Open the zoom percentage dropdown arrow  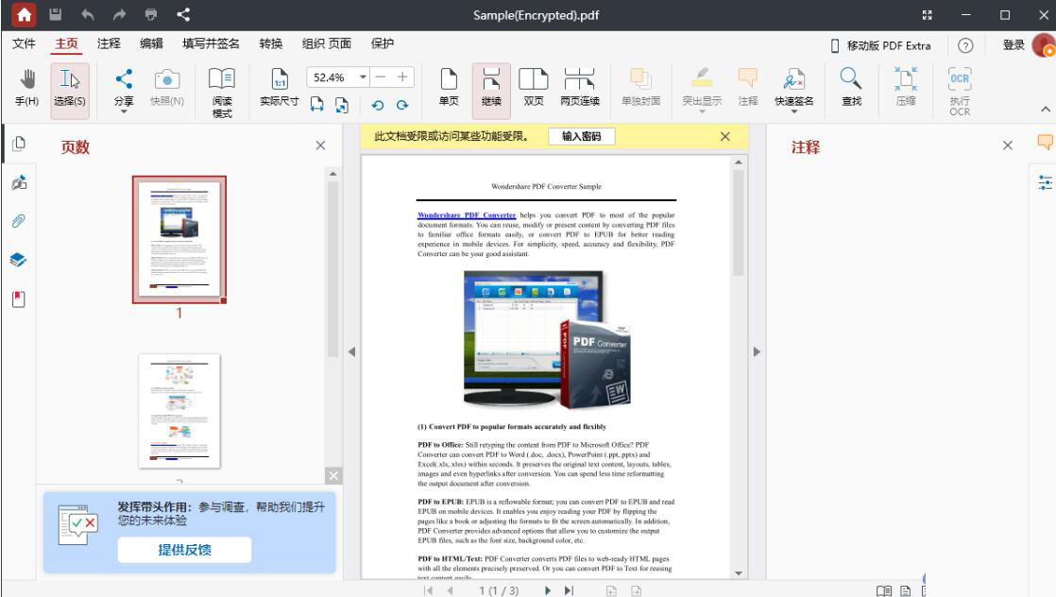pyautogui.click(x=363, y=77)
